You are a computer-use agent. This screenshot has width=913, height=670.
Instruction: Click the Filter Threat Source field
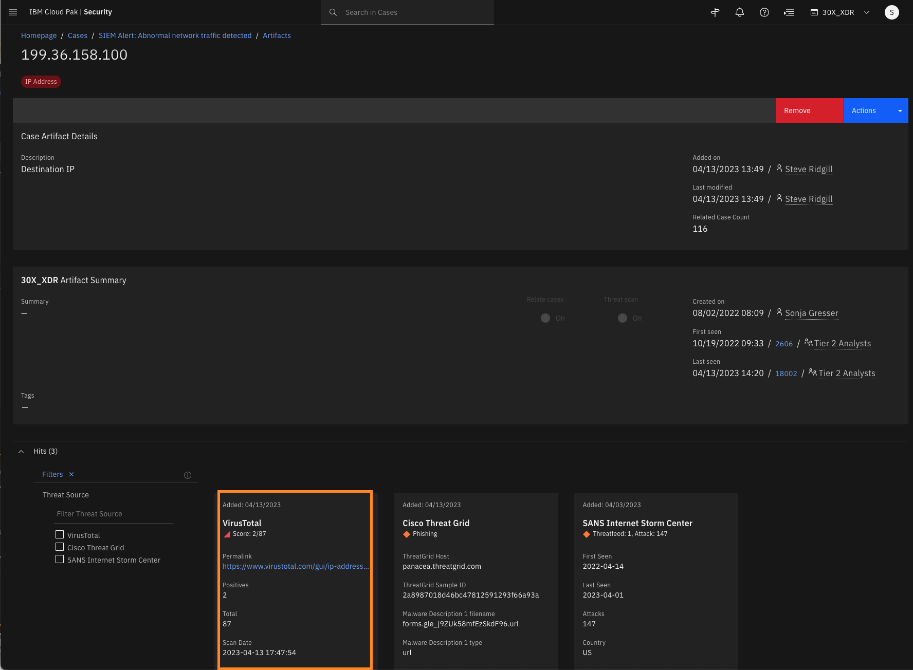pos(114,514)
